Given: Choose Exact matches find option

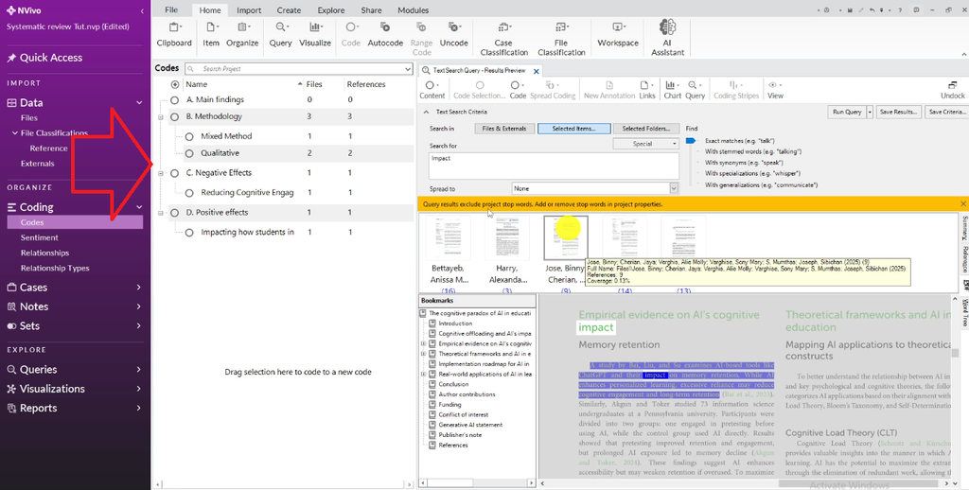Looking at the screenshot, I should click(739, 141).
